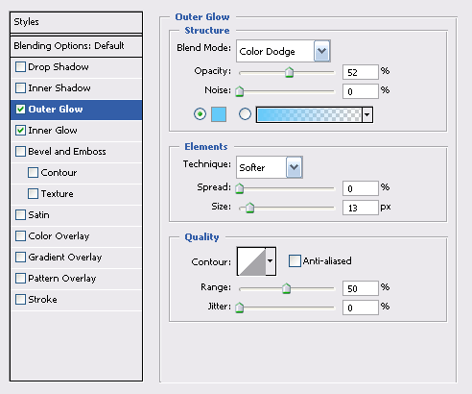Image resolution: width=472 pixels, height=394 pixels.
Task: Uncheck the Inner Glow checkbox
Action: pyautogui.click(x=20, y=131)
